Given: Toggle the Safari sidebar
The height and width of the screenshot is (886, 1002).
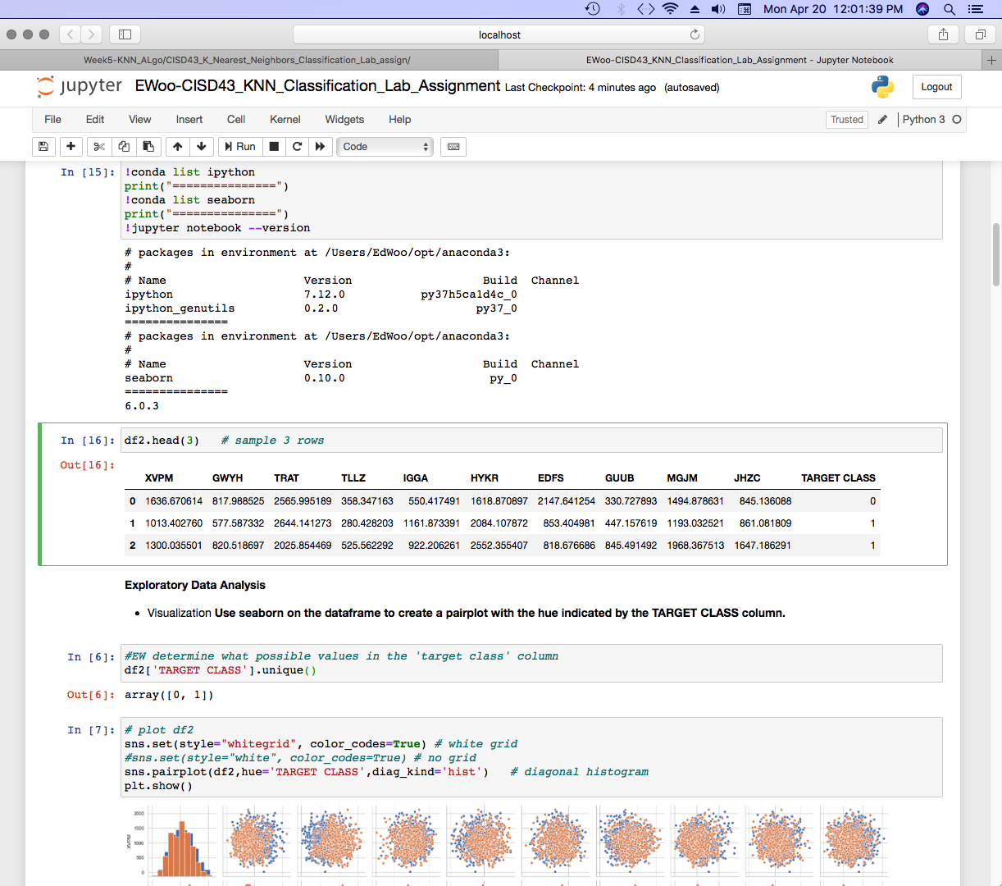Looking at the screenshot, I should [x=124, y=34].
